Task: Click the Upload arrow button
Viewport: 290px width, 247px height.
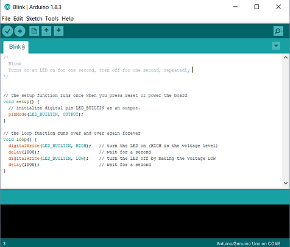Action: point(19,31)
